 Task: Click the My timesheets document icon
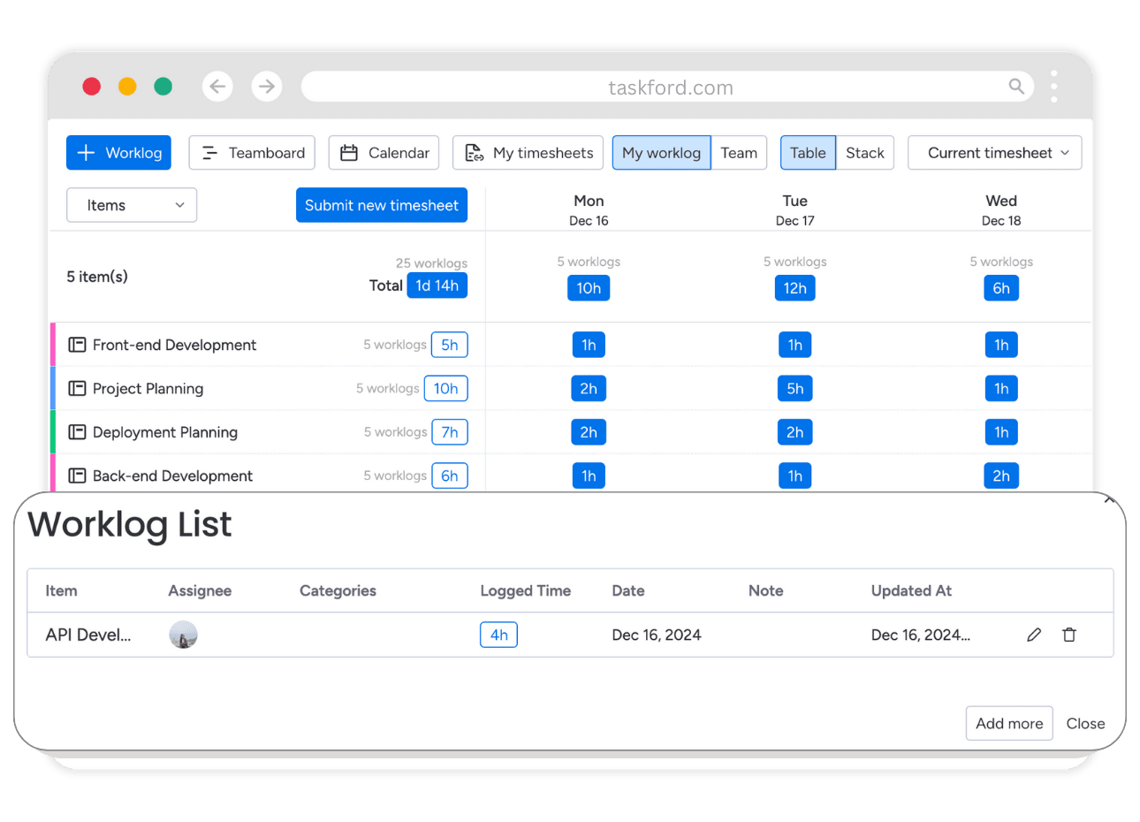click(472, 152)
